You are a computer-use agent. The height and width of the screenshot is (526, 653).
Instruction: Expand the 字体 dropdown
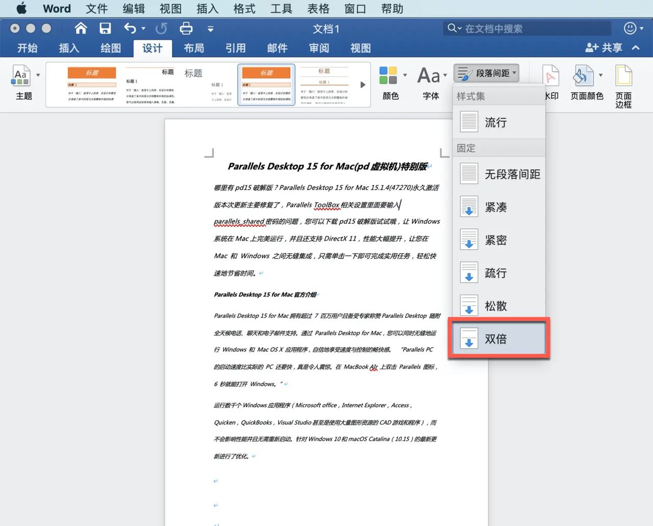[x=445, y=74]
